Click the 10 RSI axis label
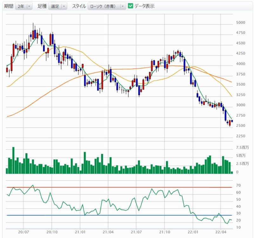Screen dimensions: 254x238 click(238, 227)
